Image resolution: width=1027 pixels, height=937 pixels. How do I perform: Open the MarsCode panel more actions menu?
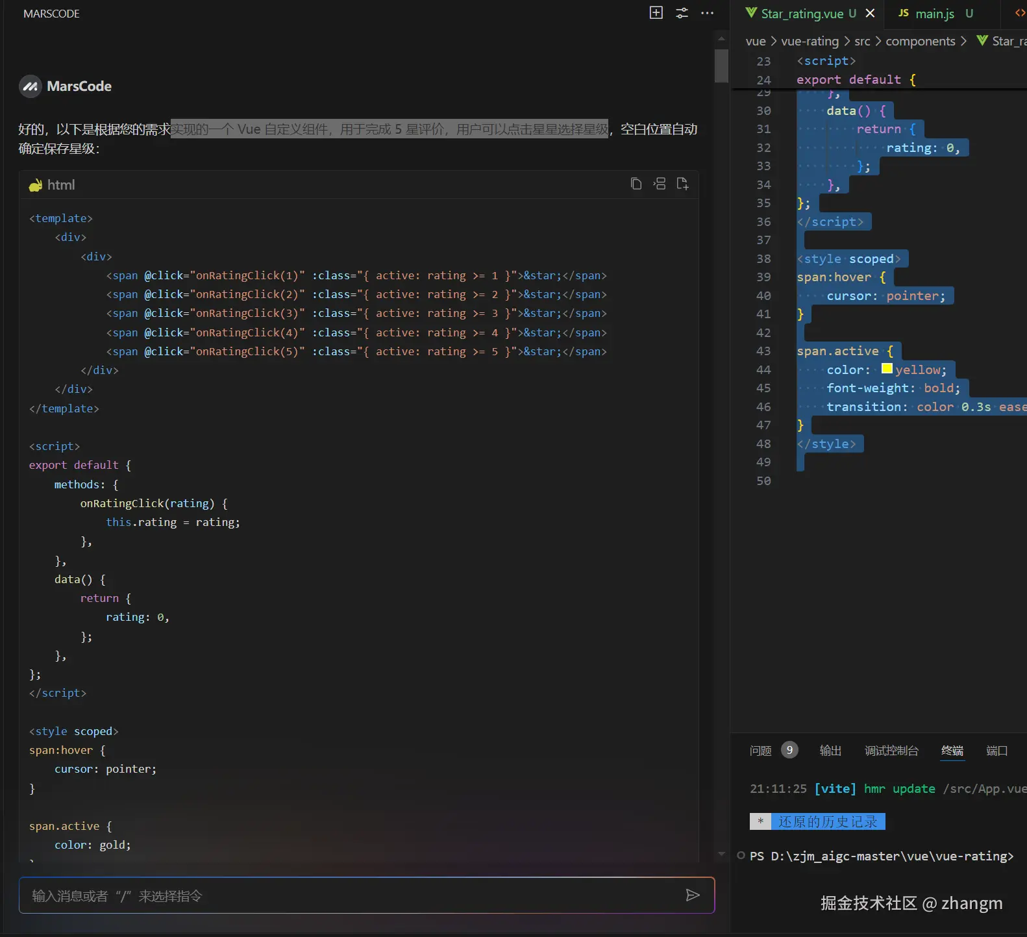point(707,12)
